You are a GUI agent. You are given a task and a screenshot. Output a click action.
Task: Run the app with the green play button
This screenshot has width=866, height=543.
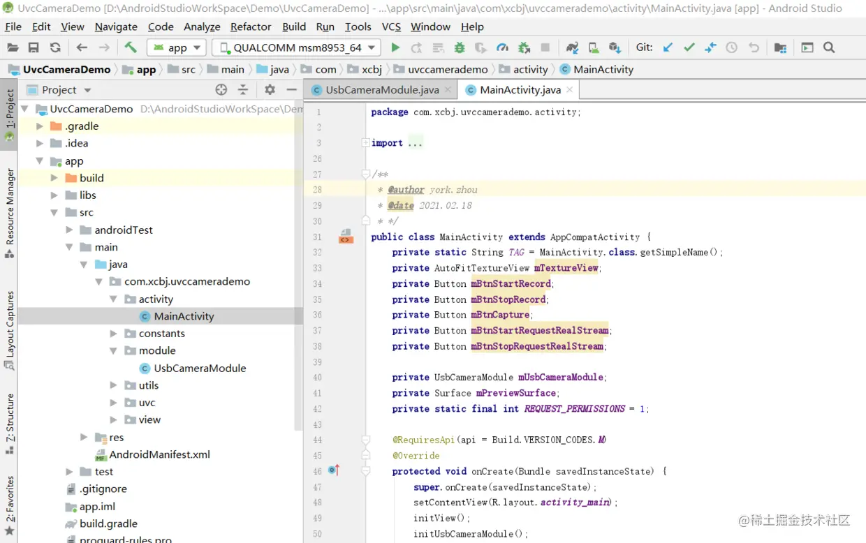click(x=395, y=47)
